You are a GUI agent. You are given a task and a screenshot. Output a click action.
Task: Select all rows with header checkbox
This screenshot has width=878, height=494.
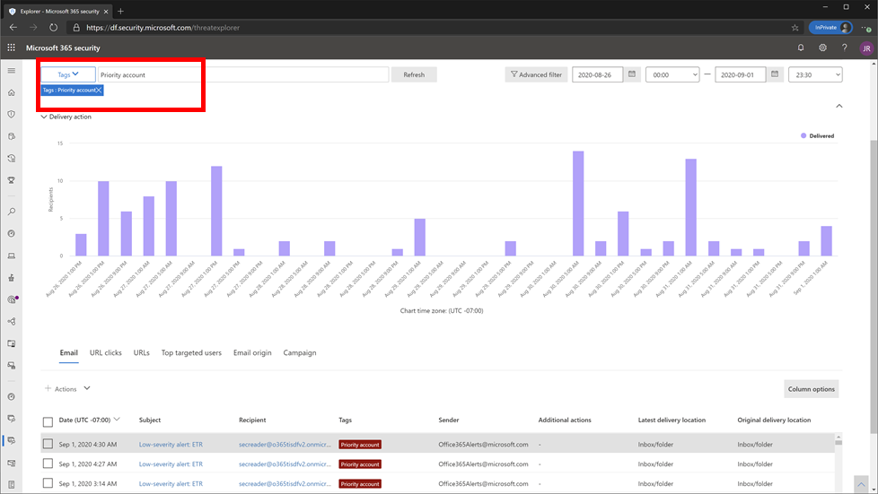[x=48, y=422]
